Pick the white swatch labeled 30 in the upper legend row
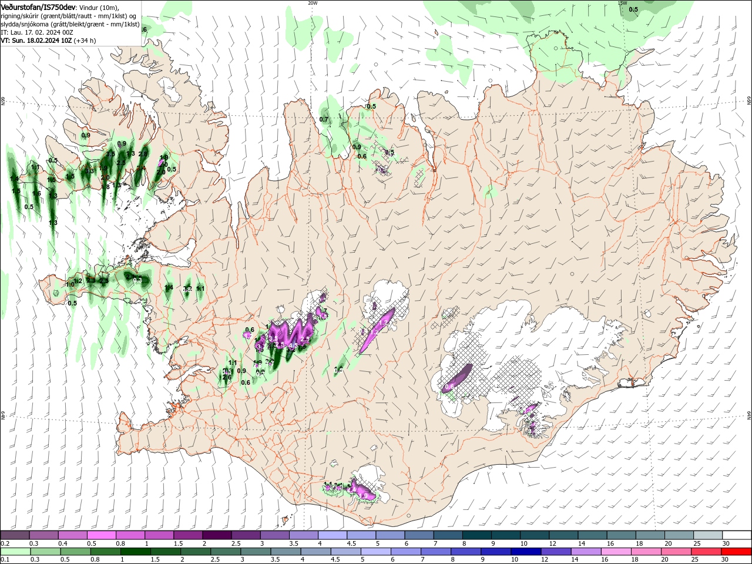 [737, 535]
